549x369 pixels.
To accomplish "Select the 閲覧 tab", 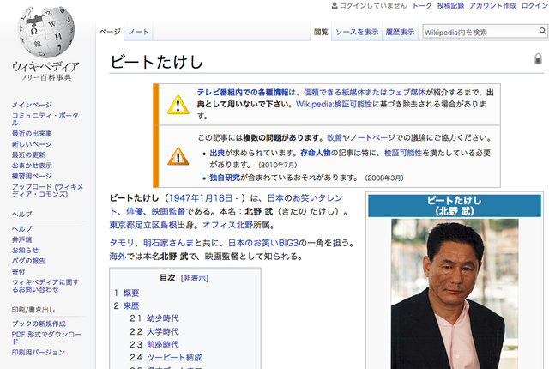I will pyautogui.click(x=321, y=32).
